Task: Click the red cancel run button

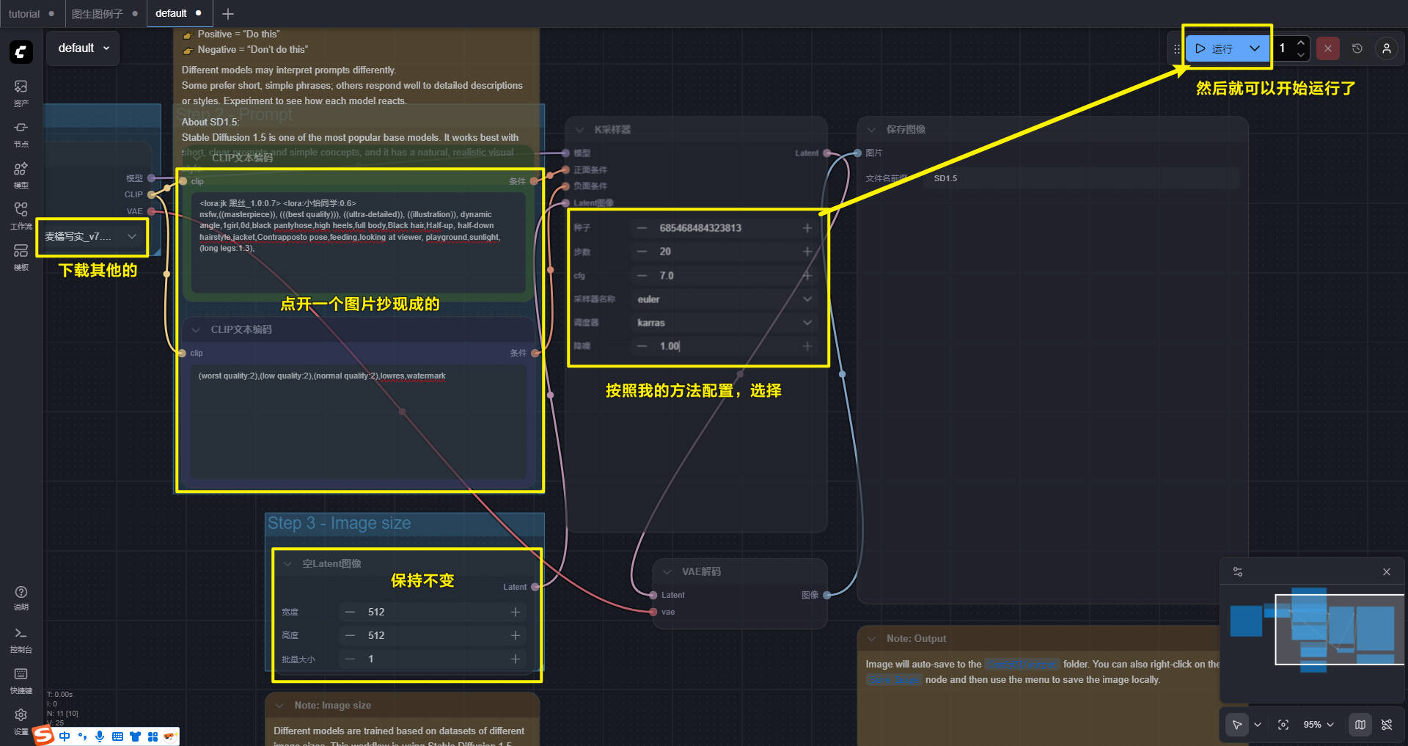Action: click(x=1327, y=48)
